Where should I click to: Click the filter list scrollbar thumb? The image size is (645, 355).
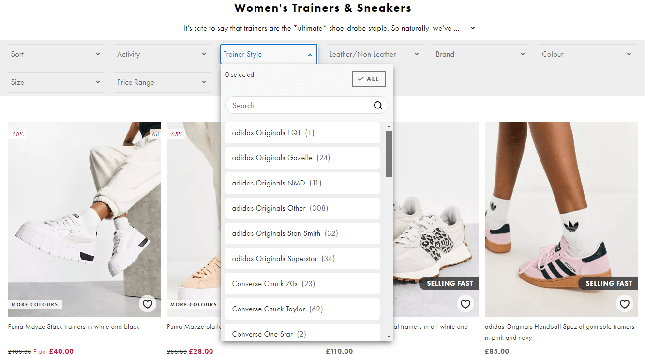click(389, 154)
